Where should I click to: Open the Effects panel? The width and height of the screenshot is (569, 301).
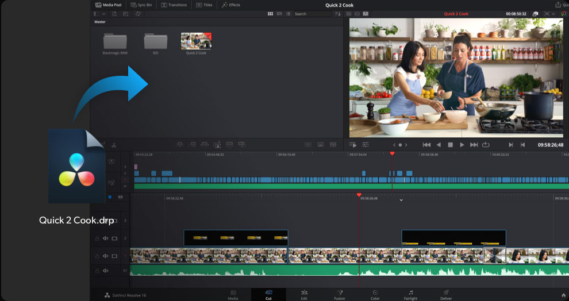tap(231, 5)
